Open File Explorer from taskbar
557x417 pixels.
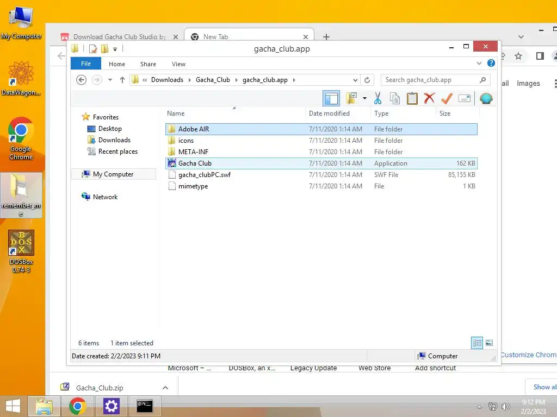[x=44, y=406]
